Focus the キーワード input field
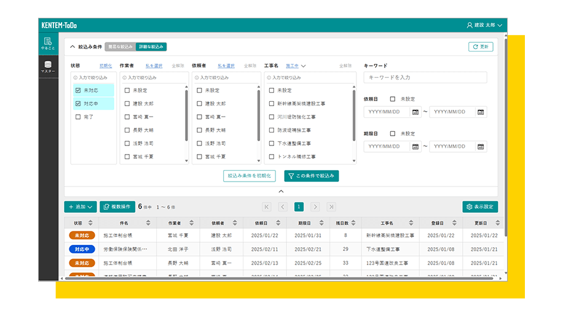563x316 pixels. tap(425, 77)
